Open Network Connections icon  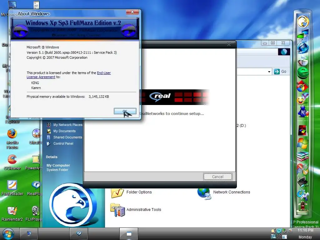tap(204, 194)
